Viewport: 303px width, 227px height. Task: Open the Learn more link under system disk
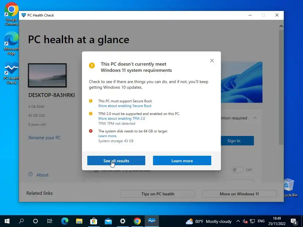108,136
